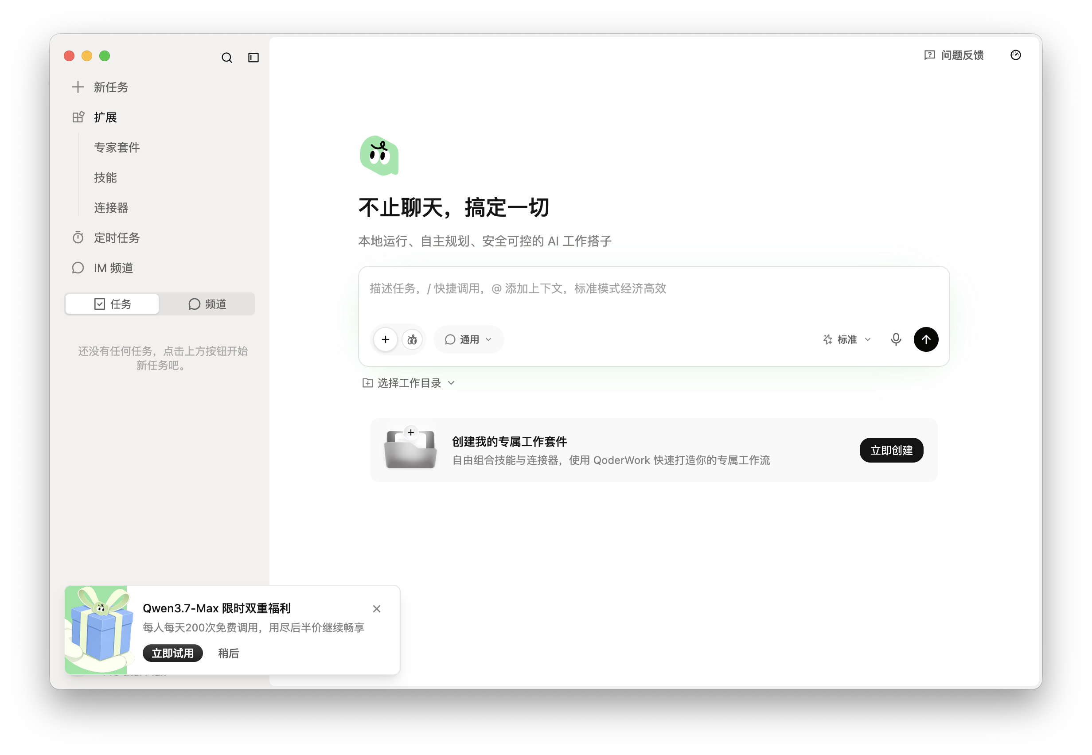Click the folder thumbnail in kit card

pos(411,448)
